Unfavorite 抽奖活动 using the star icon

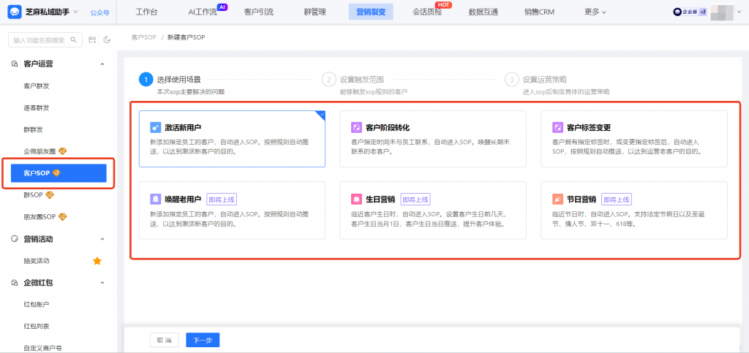tap(97, 261)
